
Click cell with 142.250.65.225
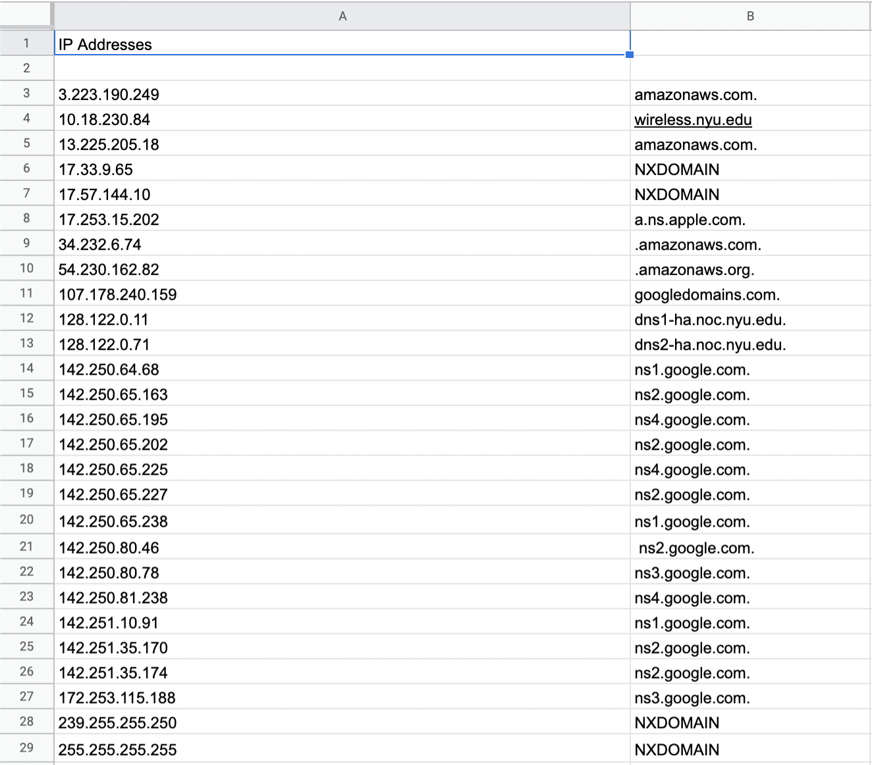point(342,469)
